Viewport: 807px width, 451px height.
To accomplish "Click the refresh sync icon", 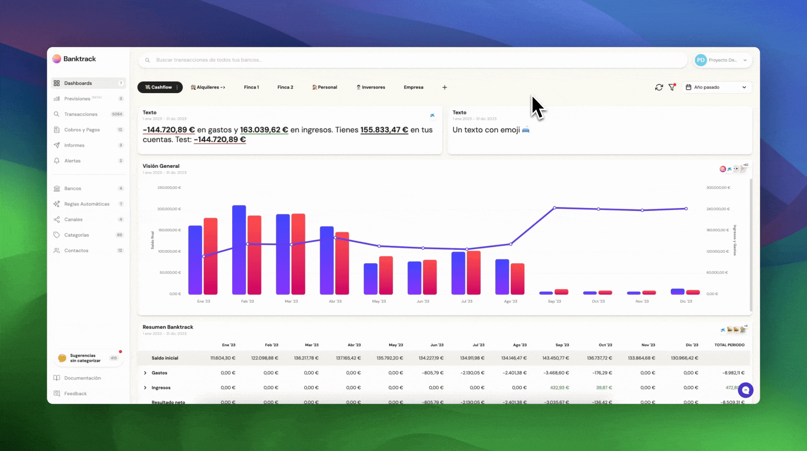I will coord(659,87).
